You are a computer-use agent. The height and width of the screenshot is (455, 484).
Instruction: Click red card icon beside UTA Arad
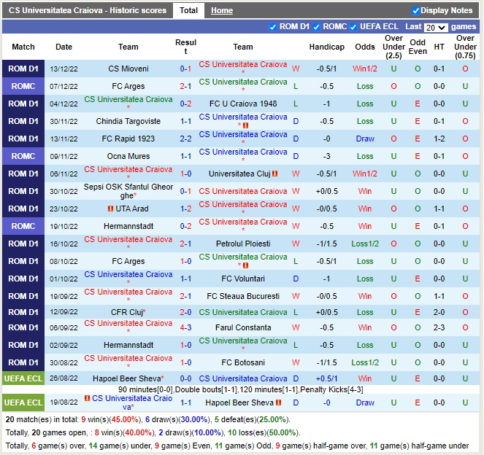click(x=110, y=209)
